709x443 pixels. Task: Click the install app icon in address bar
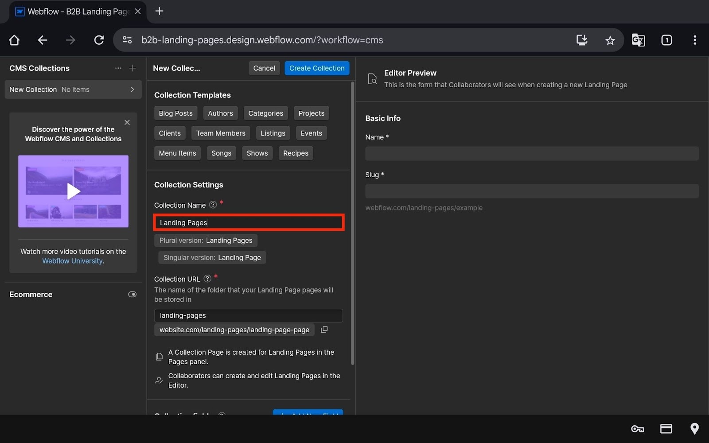(582, 40)
